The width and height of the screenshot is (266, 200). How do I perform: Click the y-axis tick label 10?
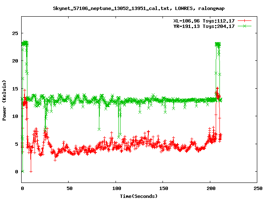(15, 116)
